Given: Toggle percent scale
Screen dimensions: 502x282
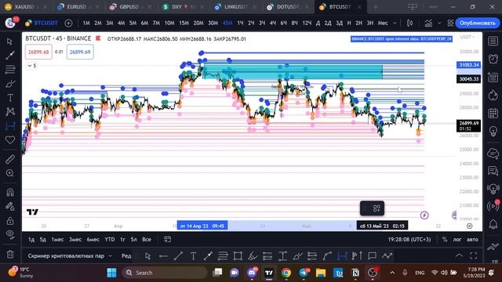Looking at the screenshot, I should click(445, 240).
